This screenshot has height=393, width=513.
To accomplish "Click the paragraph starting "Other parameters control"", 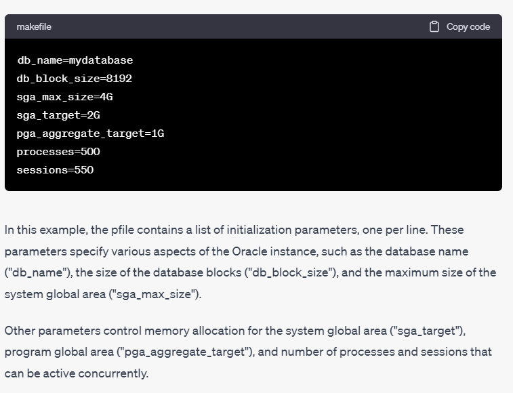I will 248,352.
